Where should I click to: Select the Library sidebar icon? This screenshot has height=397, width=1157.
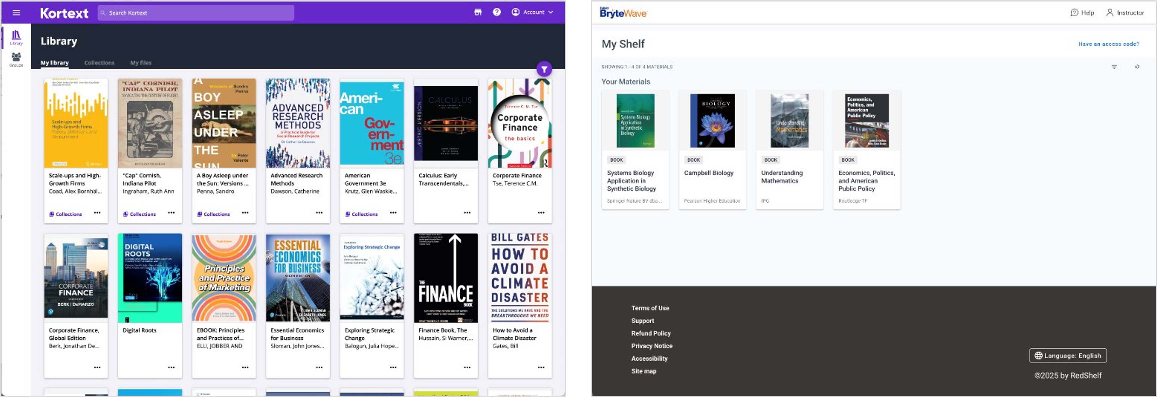tap(16, 38)
